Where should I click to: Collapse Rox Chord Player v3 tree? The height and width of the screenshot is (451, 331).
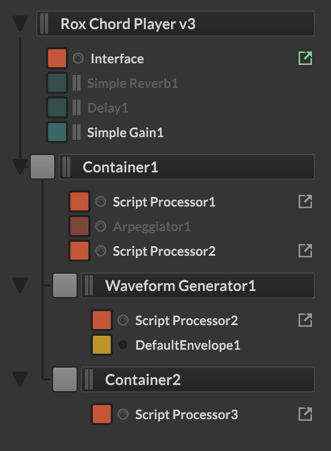click(20, 24)
